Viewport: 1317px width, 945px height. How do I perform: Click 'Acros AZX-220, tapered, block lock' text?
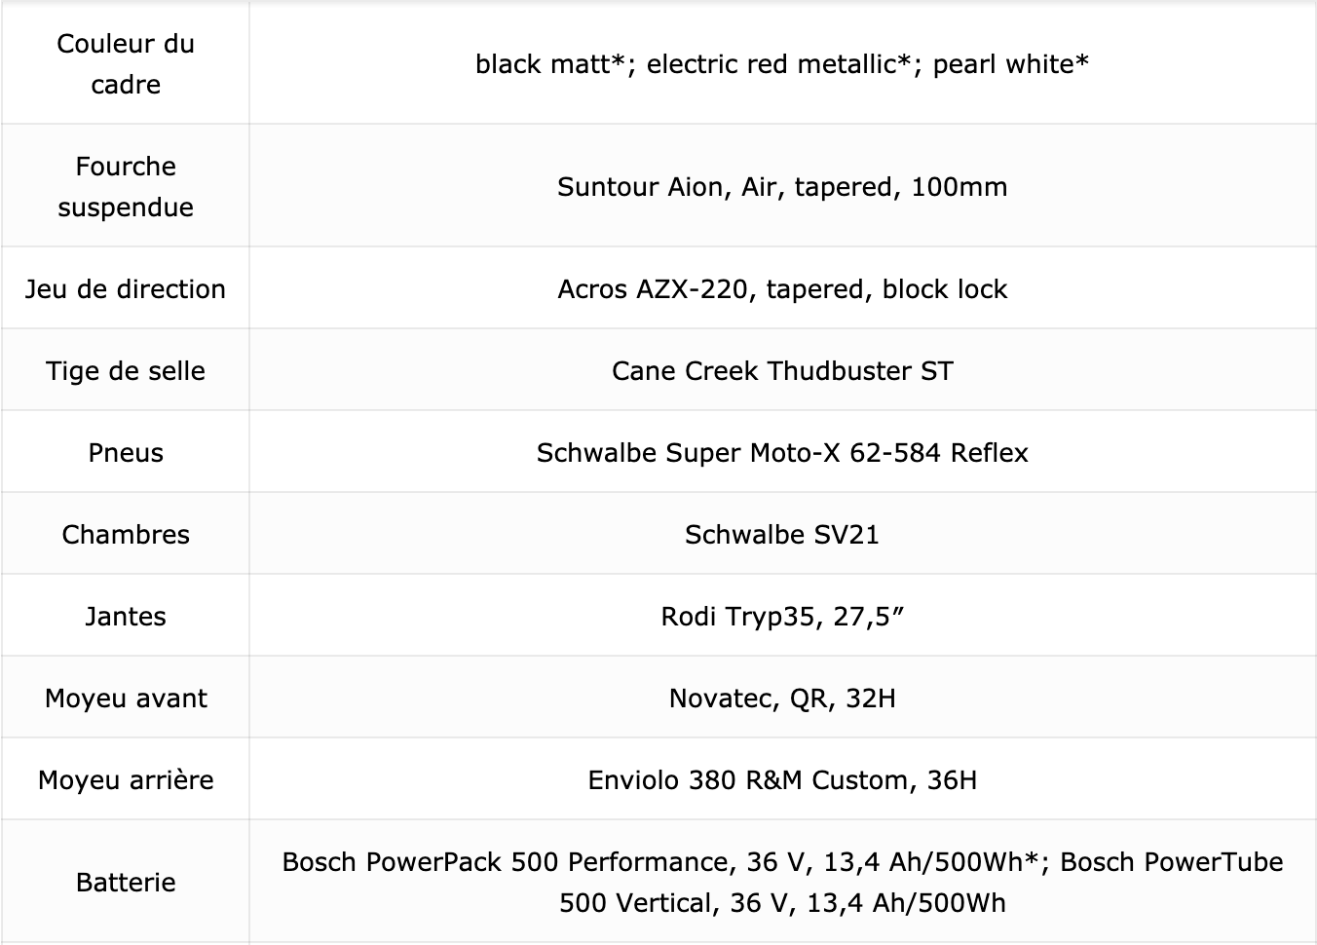[x=782, y=289]
